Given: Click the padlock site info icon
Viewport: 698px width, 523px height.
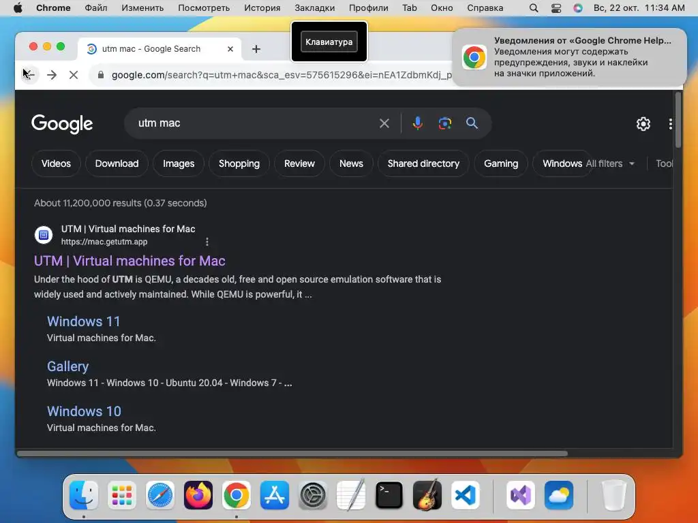Looking at the screenshot, I should [x=101, y=75].
